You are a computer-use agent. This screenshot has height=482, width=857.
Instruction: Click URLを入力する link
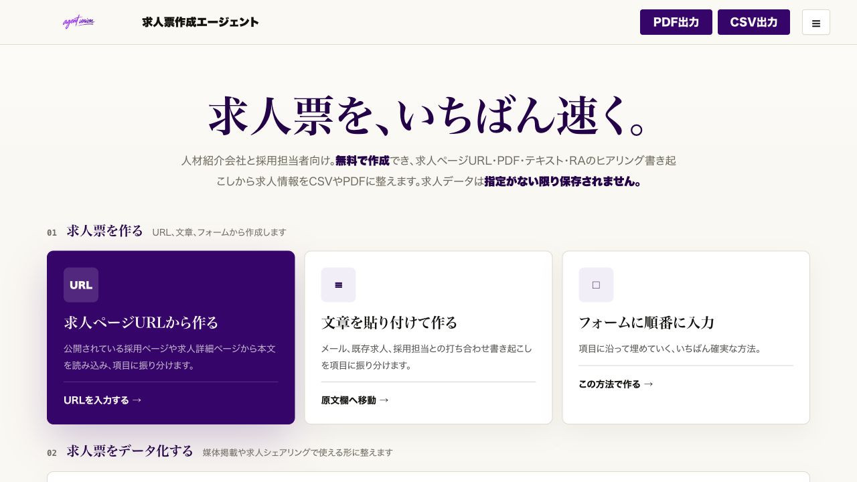(x=103, y=400)
